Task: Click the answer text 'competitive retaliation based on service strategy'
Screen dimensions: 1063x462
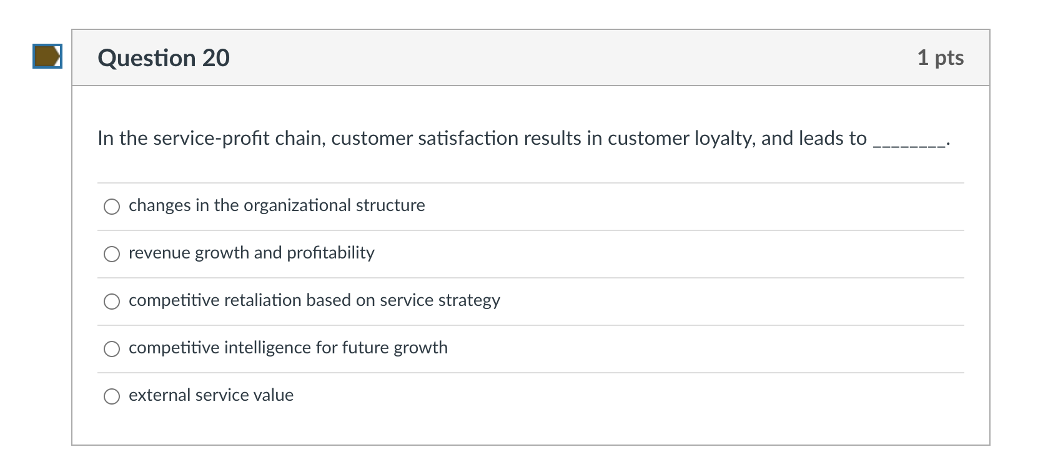Action: pyautogui.click(x=314, y=301)
